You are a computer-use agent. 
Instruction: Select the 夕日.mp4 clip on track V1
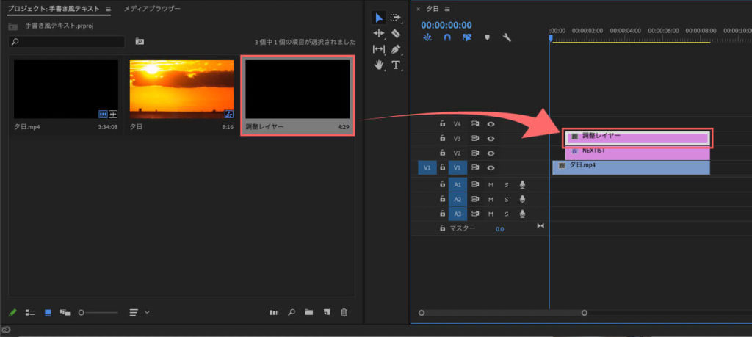click(x=631, y=168)
